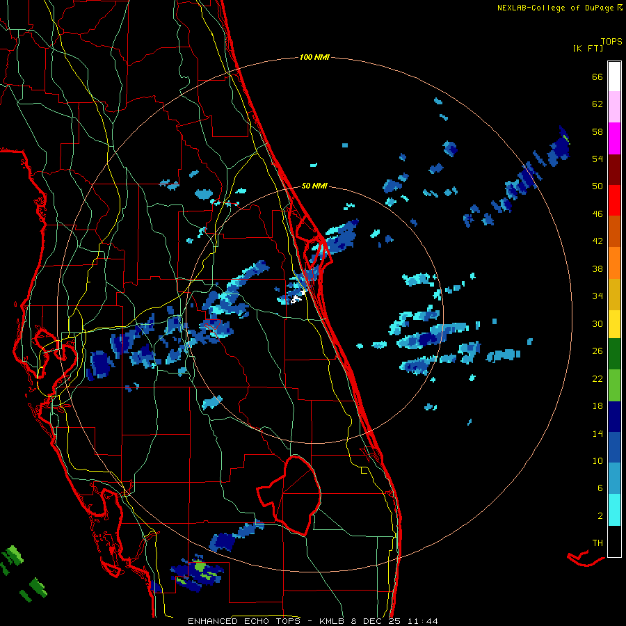Viewport: 626px width, 626px height.
Task: Click the 46 value on the scale
Action: (597, 214)
